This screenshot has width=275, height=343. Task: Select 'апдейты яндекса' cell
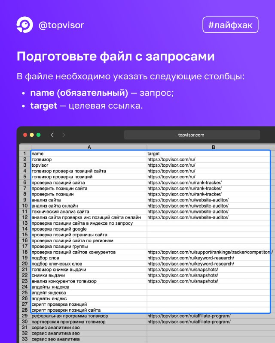coord(89,287)
